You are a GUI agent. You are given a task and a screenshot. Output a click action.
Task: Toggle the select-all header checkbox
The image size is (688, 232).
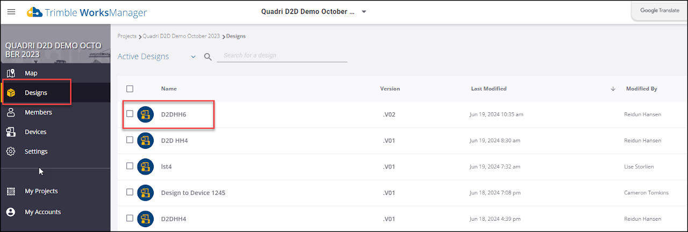click(130, 89)
